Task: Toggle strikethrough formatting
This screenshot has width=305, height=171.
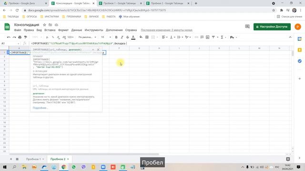Action: [127, 37]
